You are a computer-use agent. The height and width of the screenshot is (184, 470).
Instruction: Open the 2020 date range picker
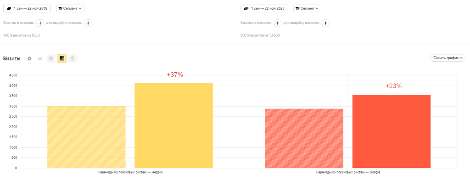[265, 8]
